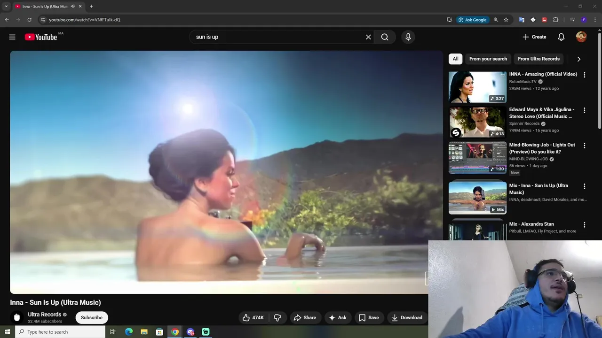602x338 pixels.
Task: Open the red image extension
Action: [544, 20]
